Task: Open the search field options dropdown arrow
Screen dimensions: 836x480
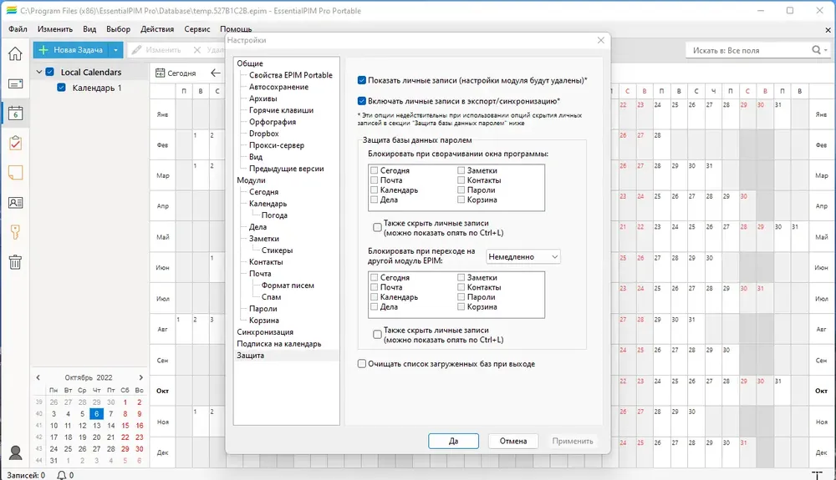Action: 826,50
